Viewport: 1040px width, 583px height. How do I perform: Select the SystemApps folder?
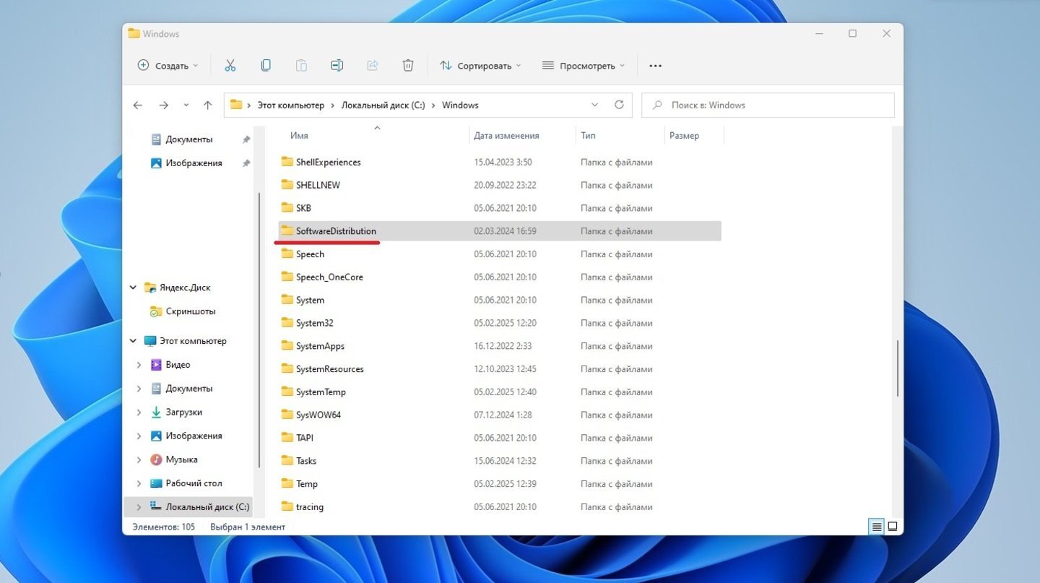tap(500, 346)
